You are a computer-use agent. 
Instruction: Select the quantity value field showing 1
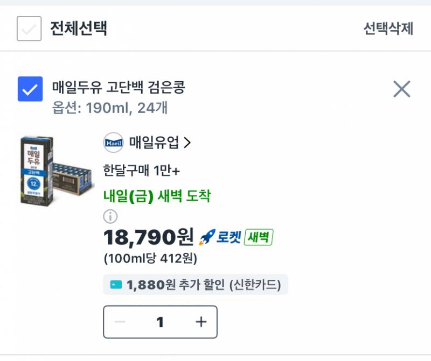pos(159,322)
